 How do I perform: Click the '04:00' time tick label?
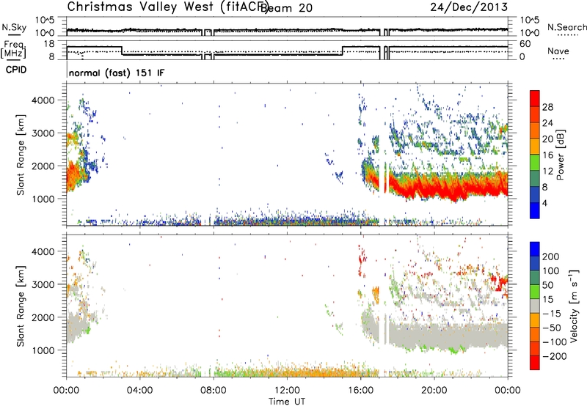pyautogui.click(x=139, y=391)
